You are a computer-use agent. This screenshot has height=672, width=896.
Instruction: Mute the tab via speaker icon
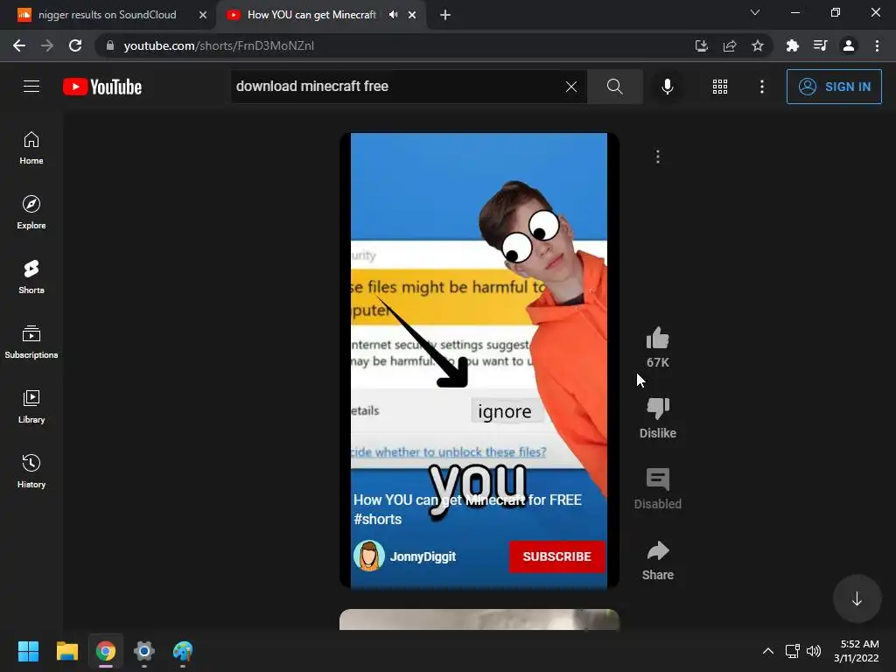[393, 15]
